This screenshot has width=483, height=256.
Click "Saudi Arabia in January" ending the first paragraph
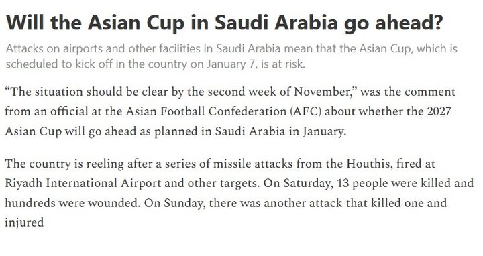(x=280, y=131)
